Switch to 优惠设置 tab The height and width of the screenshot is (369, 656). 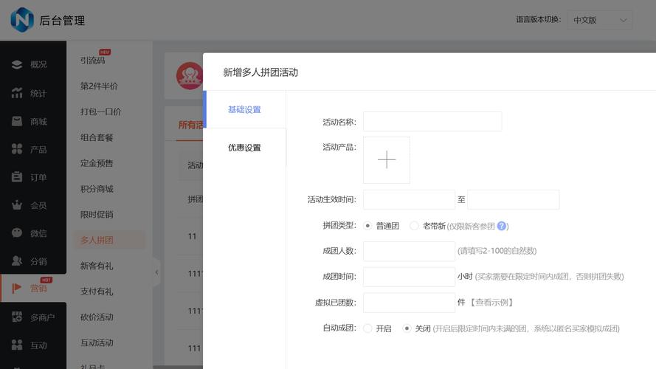coord(244,148)
